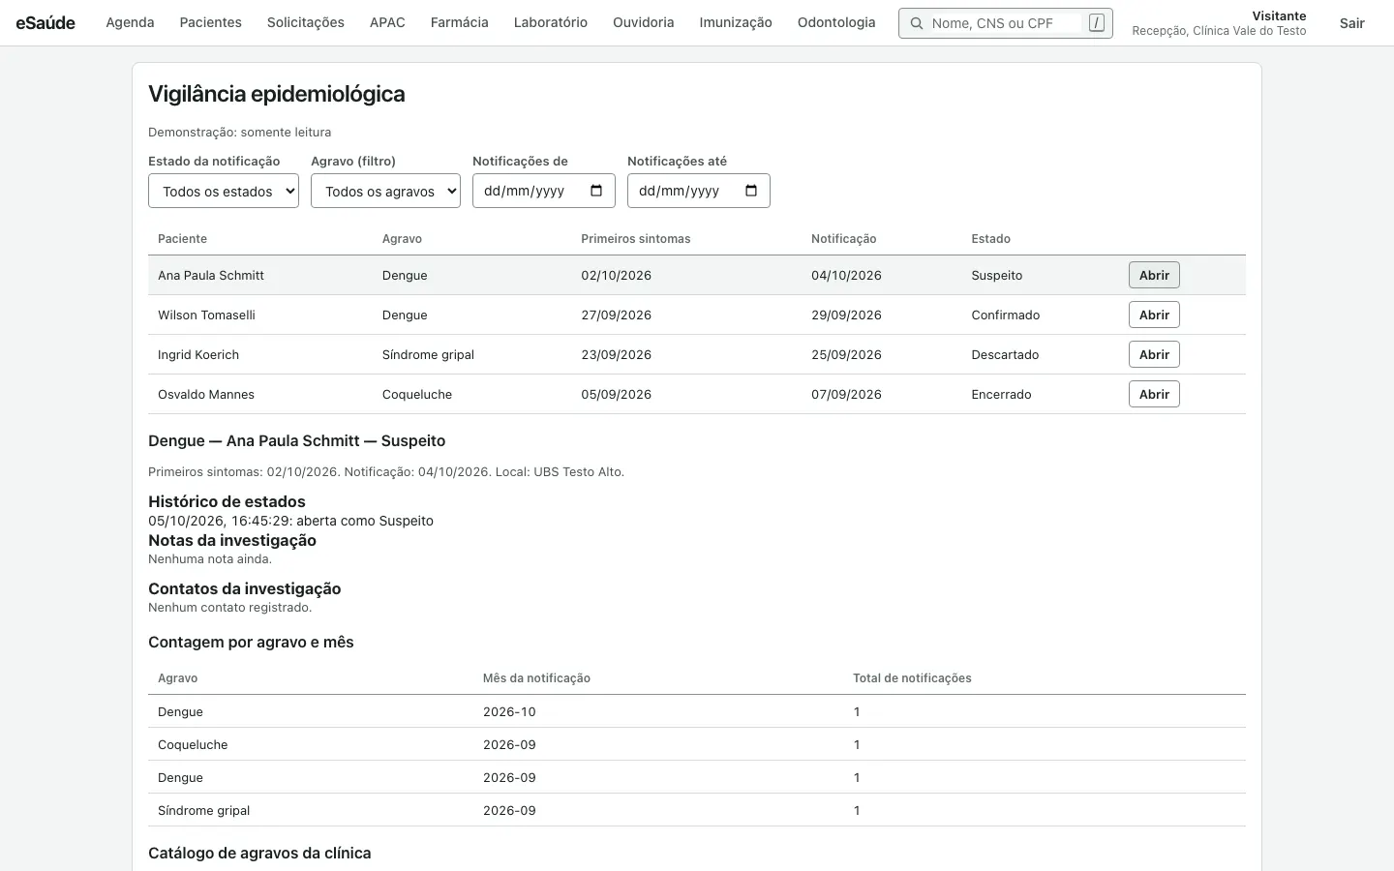Screen dimensions: 1394x871
Task: Select the APAC menu item
Action: [x=387, y=22]
